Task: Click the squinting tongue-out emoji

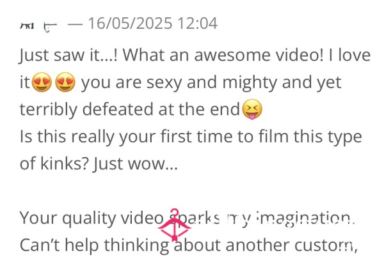Action: coord(252,109)
